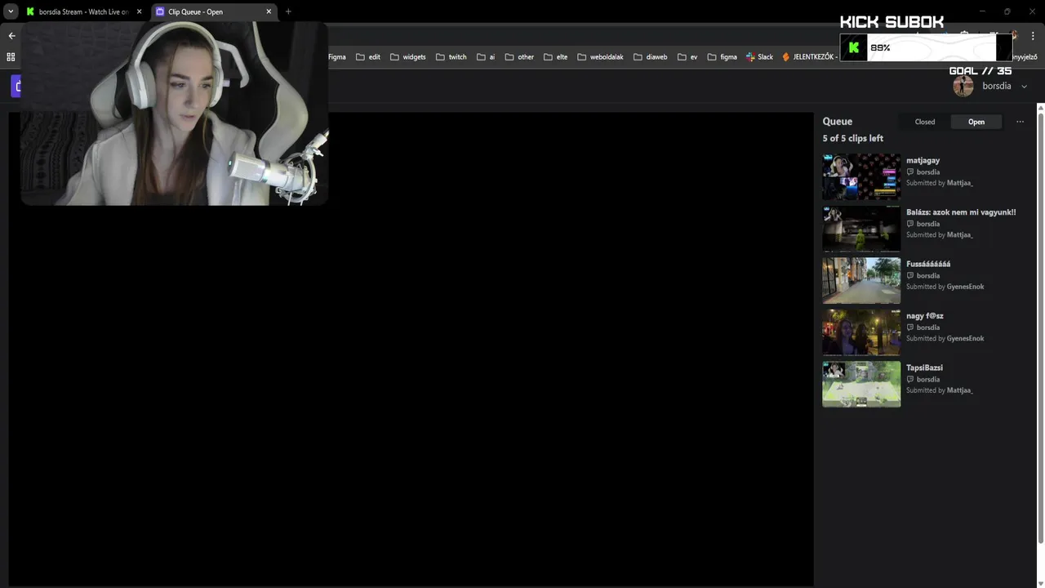The image size is (1045, 588).
Task: Go back with browser back arrow
Action: (11, 36)
